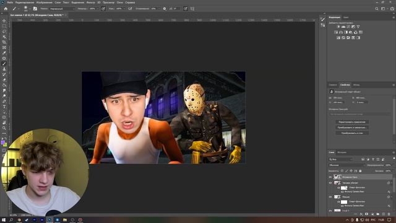Select the Zoom tool in tools panel

coord(4,128)
